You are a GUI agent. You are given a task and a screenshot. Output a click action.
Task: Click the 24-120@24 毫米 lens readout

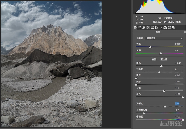point(172,22)
